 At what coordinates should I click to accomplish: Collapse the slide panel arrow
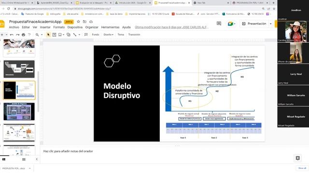[37, 159]
